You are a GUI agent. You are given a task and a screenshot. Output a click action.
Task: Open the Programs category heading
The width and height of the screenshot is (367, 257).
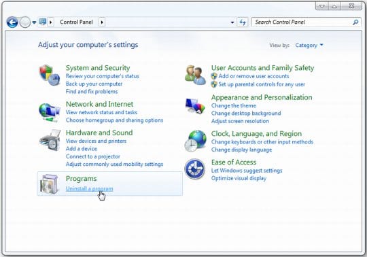82,179
